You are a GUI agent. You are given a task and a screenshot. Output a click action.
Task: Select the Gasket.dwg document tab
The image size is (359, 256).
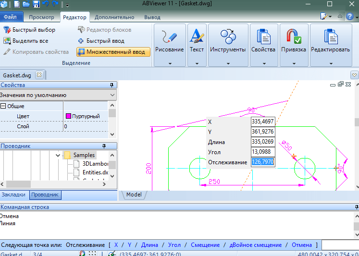(x=17, y=75)
